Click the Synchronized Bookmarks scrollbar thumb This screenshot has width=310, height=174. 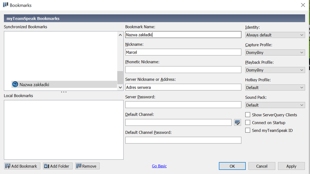120,78
